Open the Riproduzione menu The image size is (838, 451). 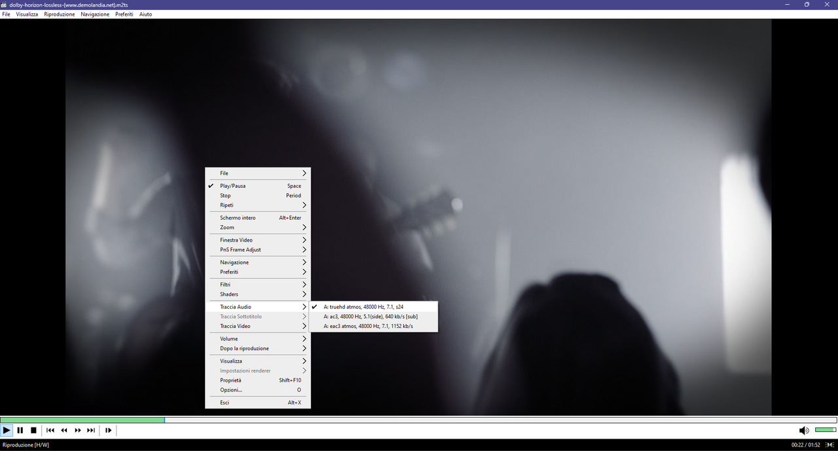point(60,14)
